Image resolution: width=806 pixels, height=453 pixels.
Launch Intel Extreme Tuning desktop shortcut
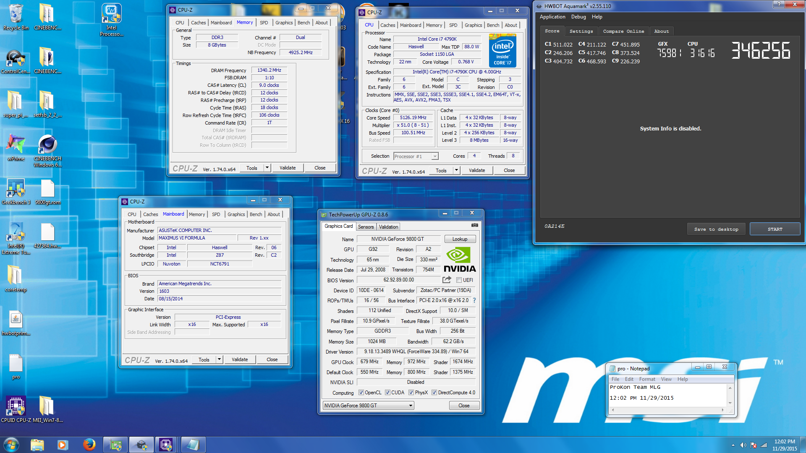click(x=16, y=238)
